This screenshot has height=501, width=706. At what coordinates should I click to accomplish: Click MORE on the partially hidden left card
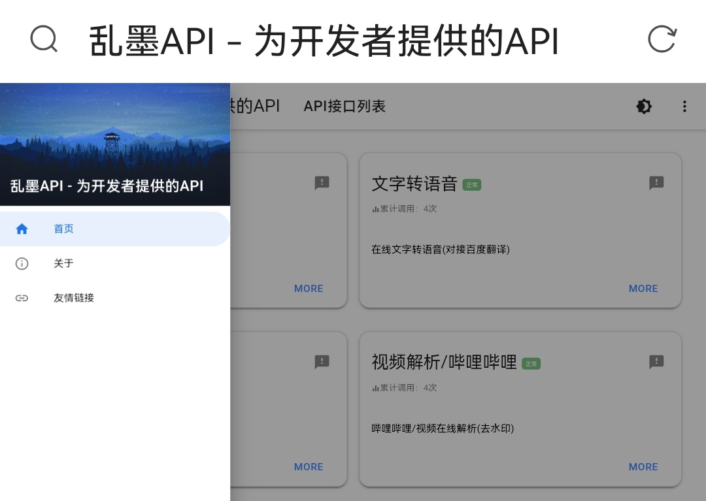pos(309,288)
